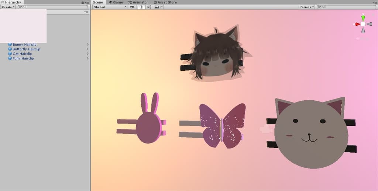Click the Cat Hairclip prefab cube icon

pyautogui.click(x=10, y=54)
